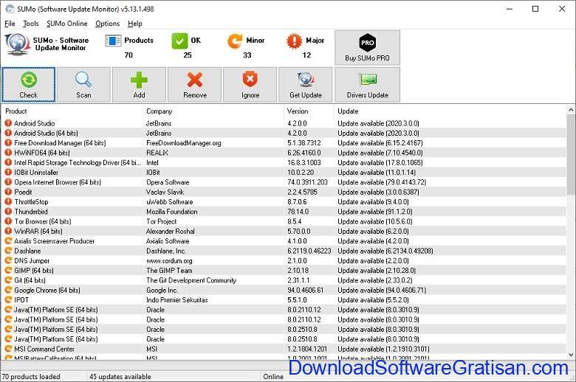Click company name FreeDownloadManager.org
This screenshot has height=382, width=576.
click(183, 143)
